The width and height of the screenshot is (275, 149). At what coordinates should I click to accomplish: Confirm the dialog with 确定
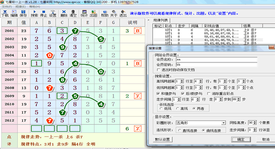pyautogui.click(x=241, y=139)
